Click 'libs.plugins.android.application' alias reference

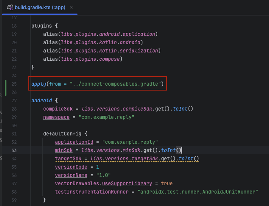108,34
